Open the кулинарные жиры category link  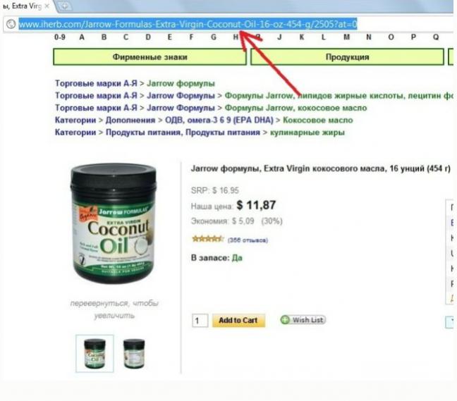[x=307, y=132]
